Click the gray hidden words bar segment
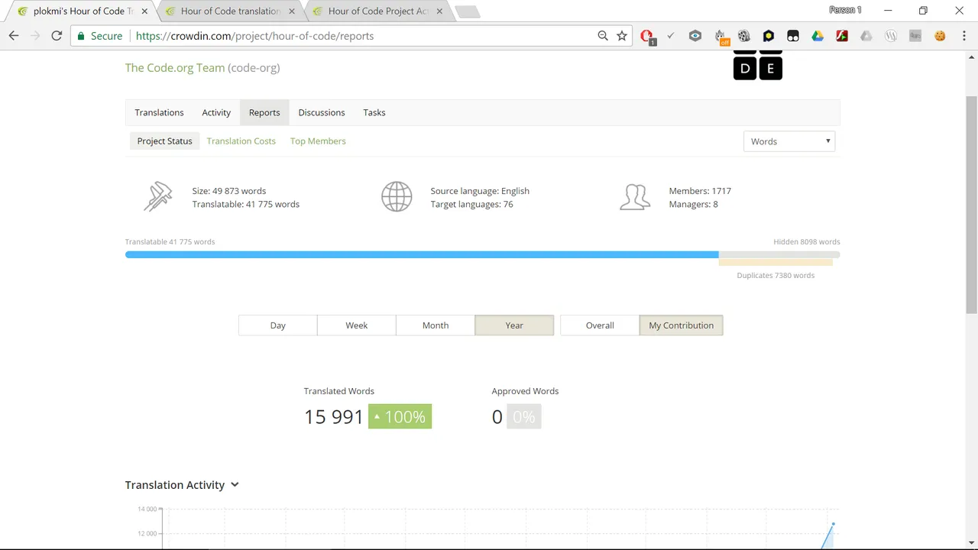The height and width of the screenshot is (550, 978). 779,255
